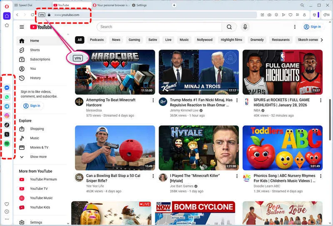This screenshot has width=333, height=226.
Task: Open the Spotify player in the sidebar
Action: (7, 143)
